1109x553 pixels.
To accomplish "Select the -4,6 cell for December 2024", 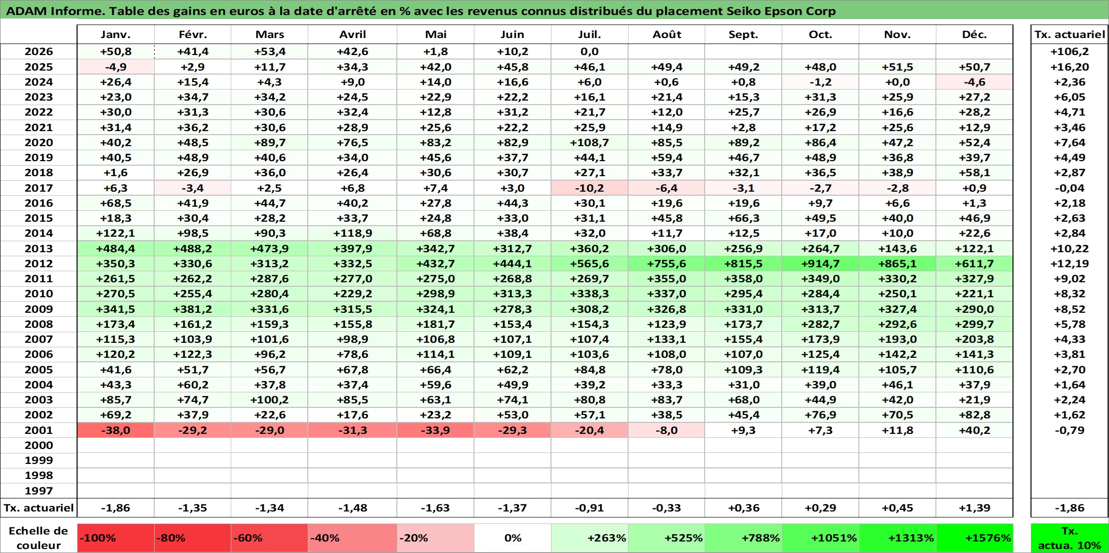I will [974, 82].
